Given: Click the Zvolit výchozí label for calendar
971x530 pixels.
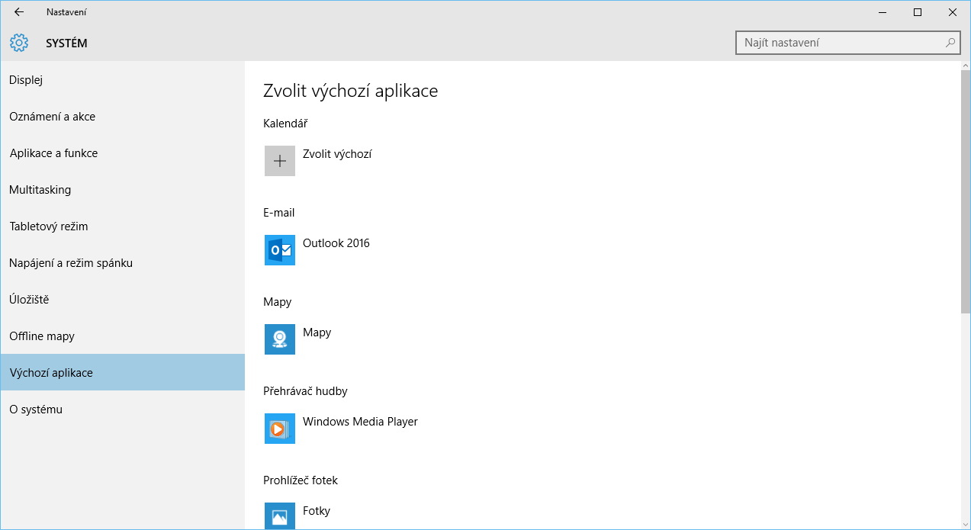Looking at the screenshot, I should 337,154.
